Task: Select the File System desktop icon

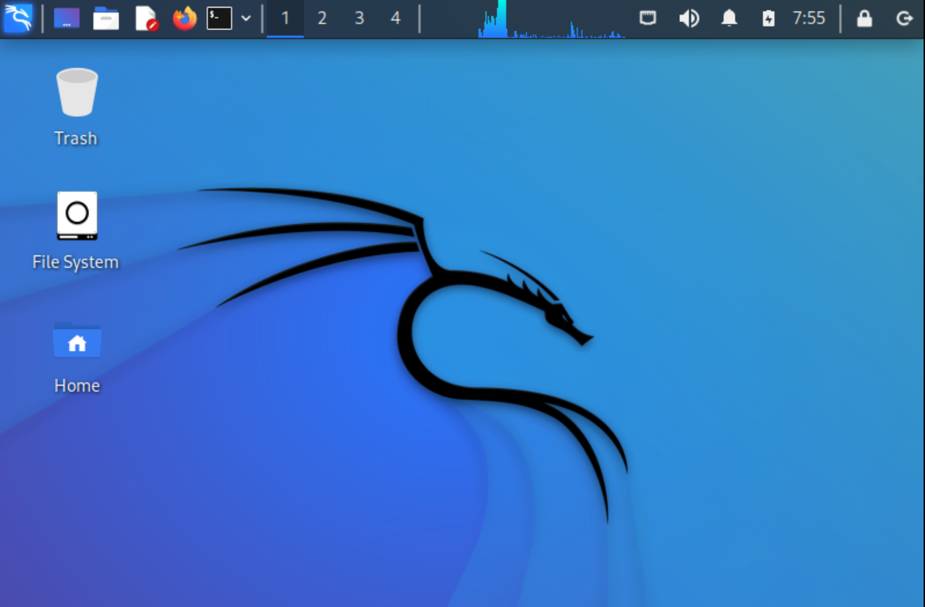Action: (x=77, y=216)
